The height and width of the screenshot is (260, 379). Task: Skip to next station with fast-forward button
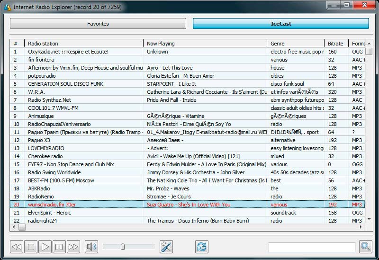pos(73,247)
